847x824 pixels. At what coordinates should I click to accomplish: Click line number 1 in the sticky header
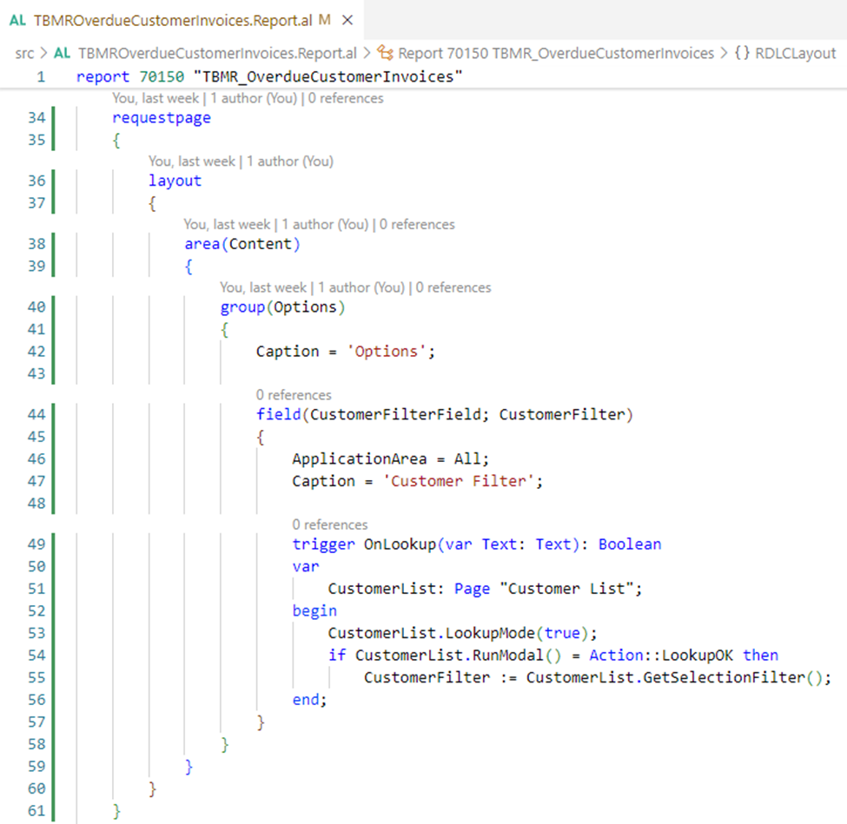click(40, 76)
